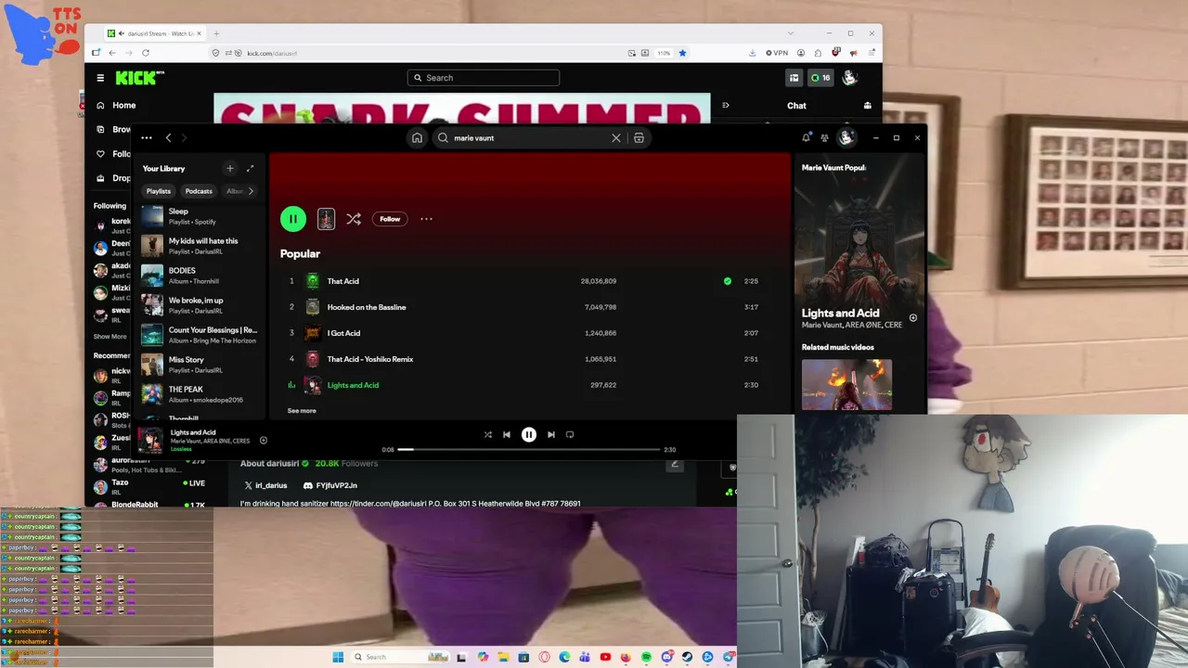Collapse the Kick chat panel
This screenshot has height=668, width=1188.
point(726,106)
